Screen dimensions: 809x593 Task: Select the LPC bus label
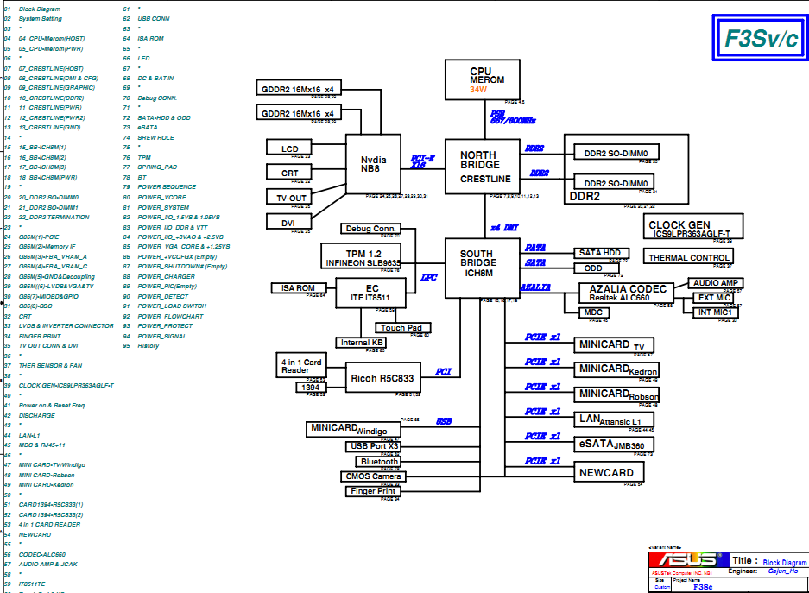pyautogui.click(x=429, y=277)
